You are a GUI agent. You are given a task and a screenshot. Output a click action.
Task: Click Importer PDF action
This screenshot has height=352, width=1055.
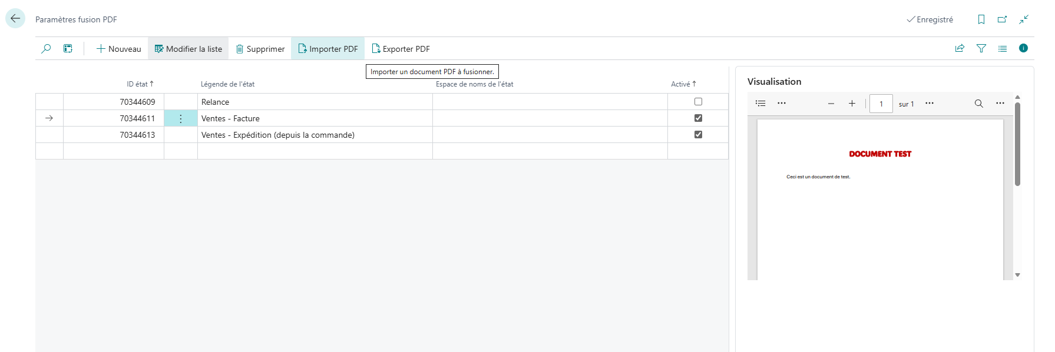point(328,49)
